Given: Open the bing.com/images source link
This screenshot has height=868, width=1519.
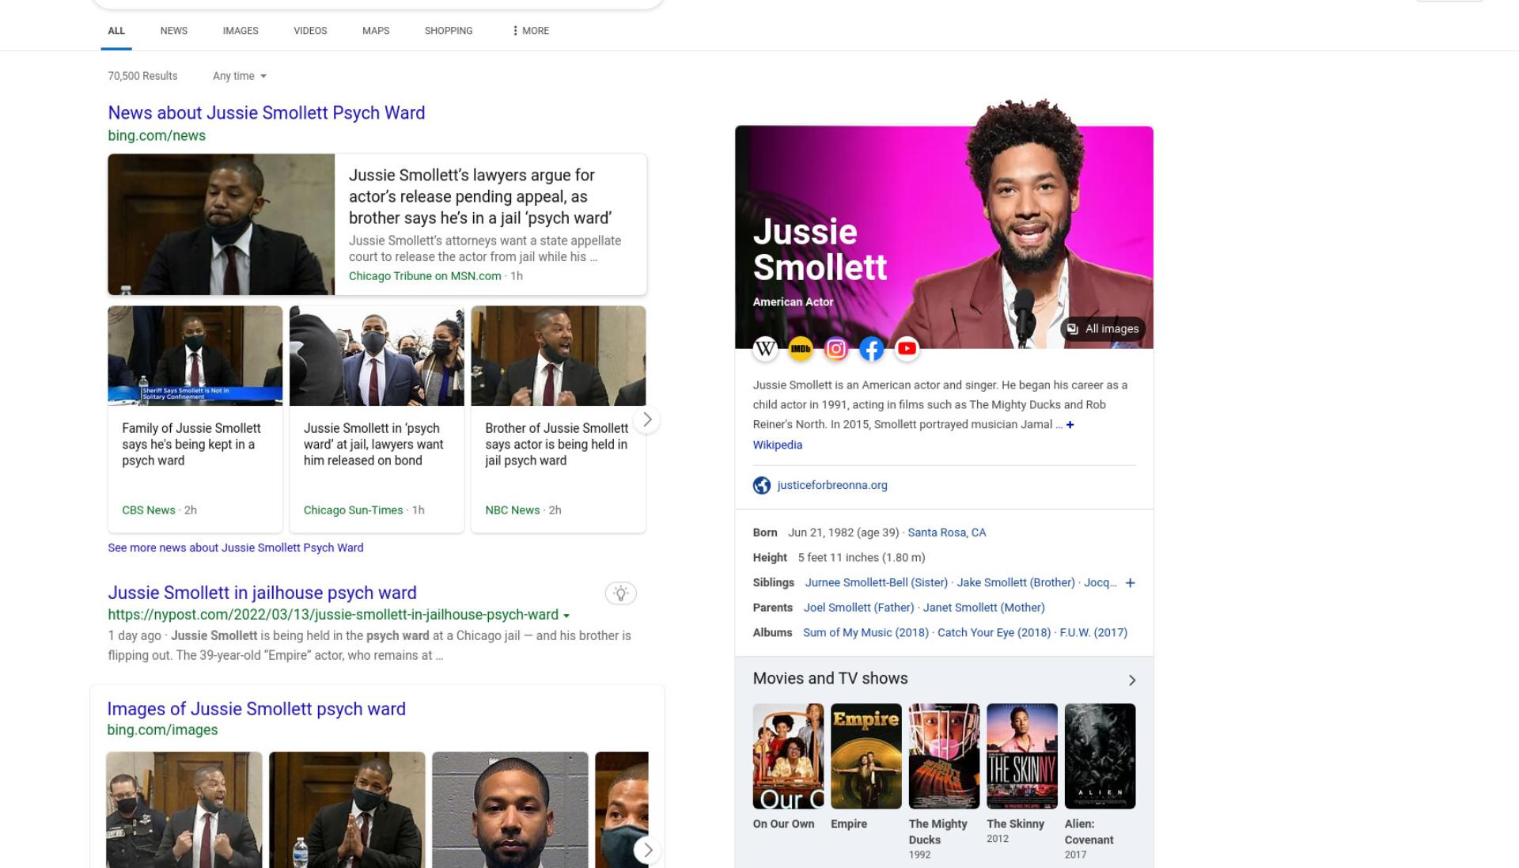Looking at the screenshot, I should (x=162, y=730).
